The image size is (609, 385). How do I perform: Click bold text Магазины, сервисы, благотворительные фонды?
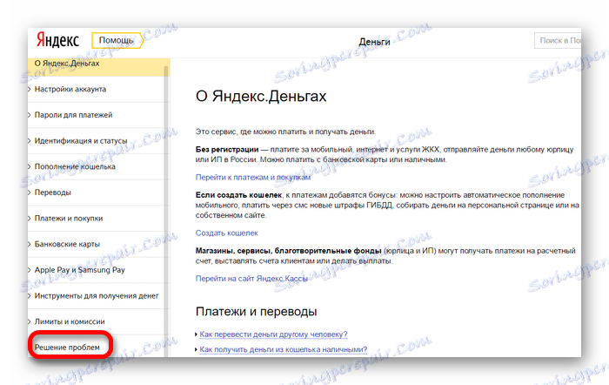[288, 251]
